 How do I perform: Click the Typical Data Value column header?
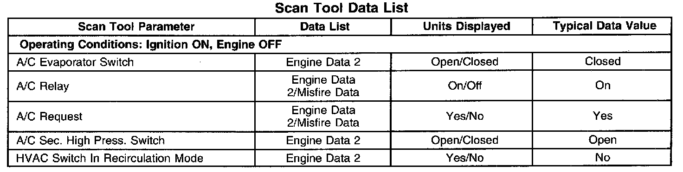(605, 26)
